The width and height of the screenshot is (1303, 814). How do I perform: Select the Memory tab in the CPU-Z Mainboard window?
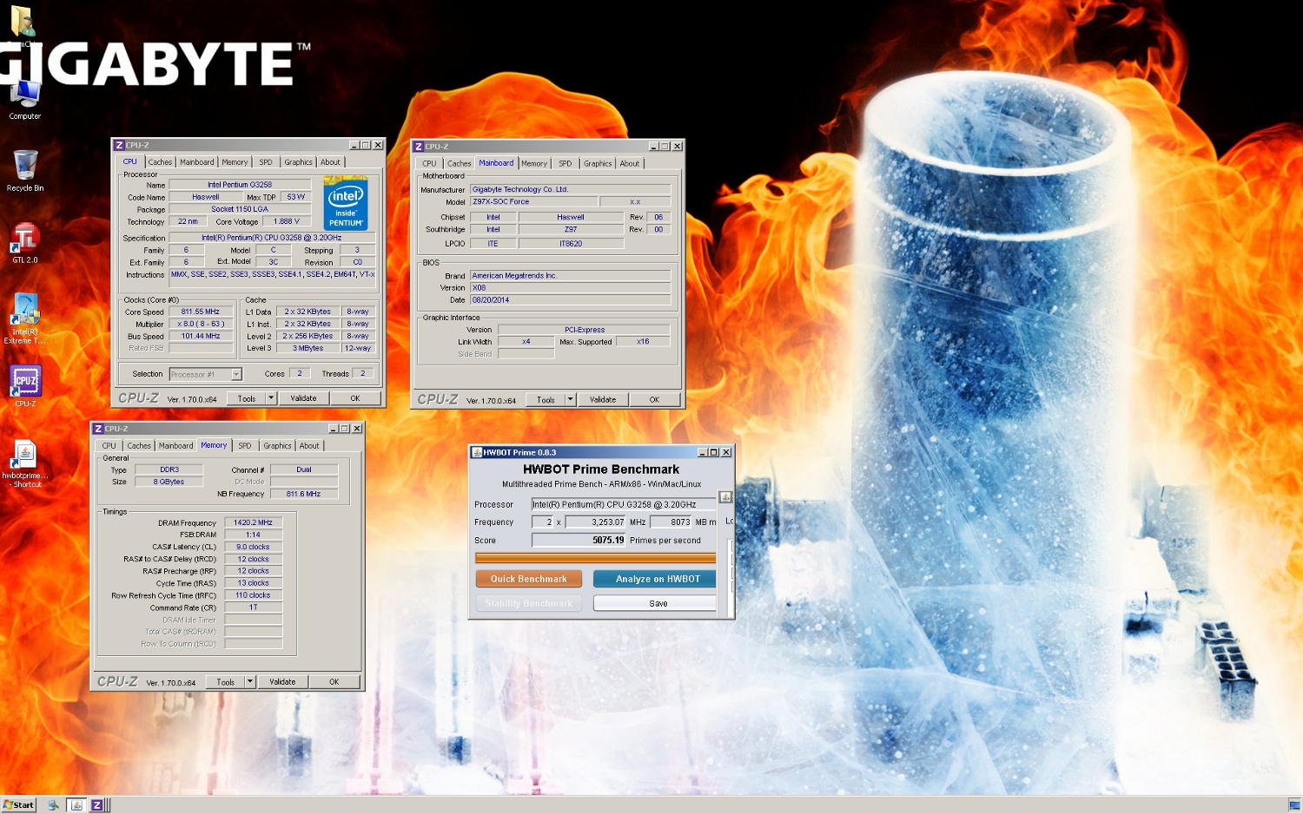coord(534,164)
